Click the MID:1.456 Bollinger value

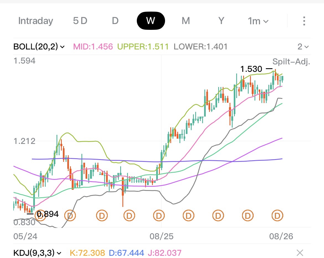pos(93,47)
